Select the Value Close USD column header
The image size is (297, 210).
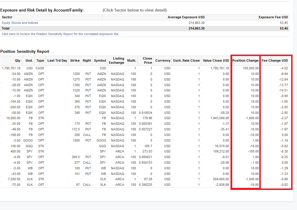click(x=216, y=60)
